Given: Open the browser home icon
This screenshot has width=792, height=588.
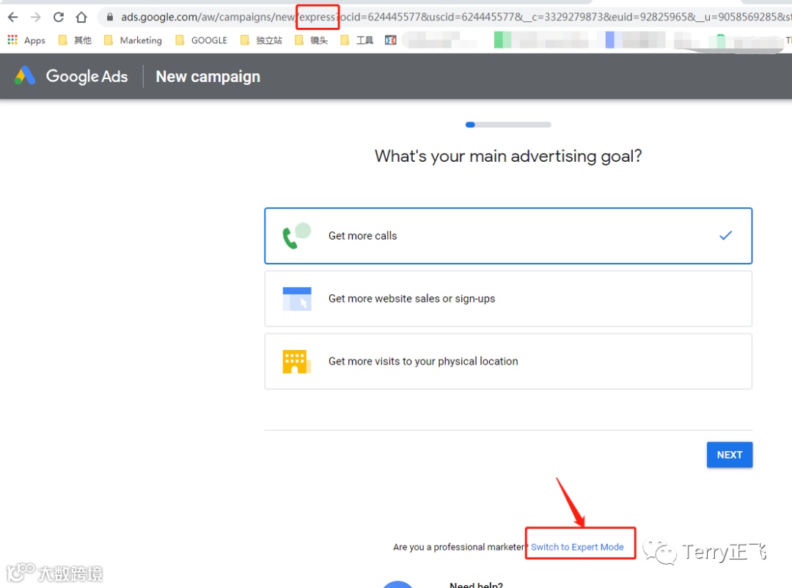Looking at the screenshot, I should coord(81,17).
